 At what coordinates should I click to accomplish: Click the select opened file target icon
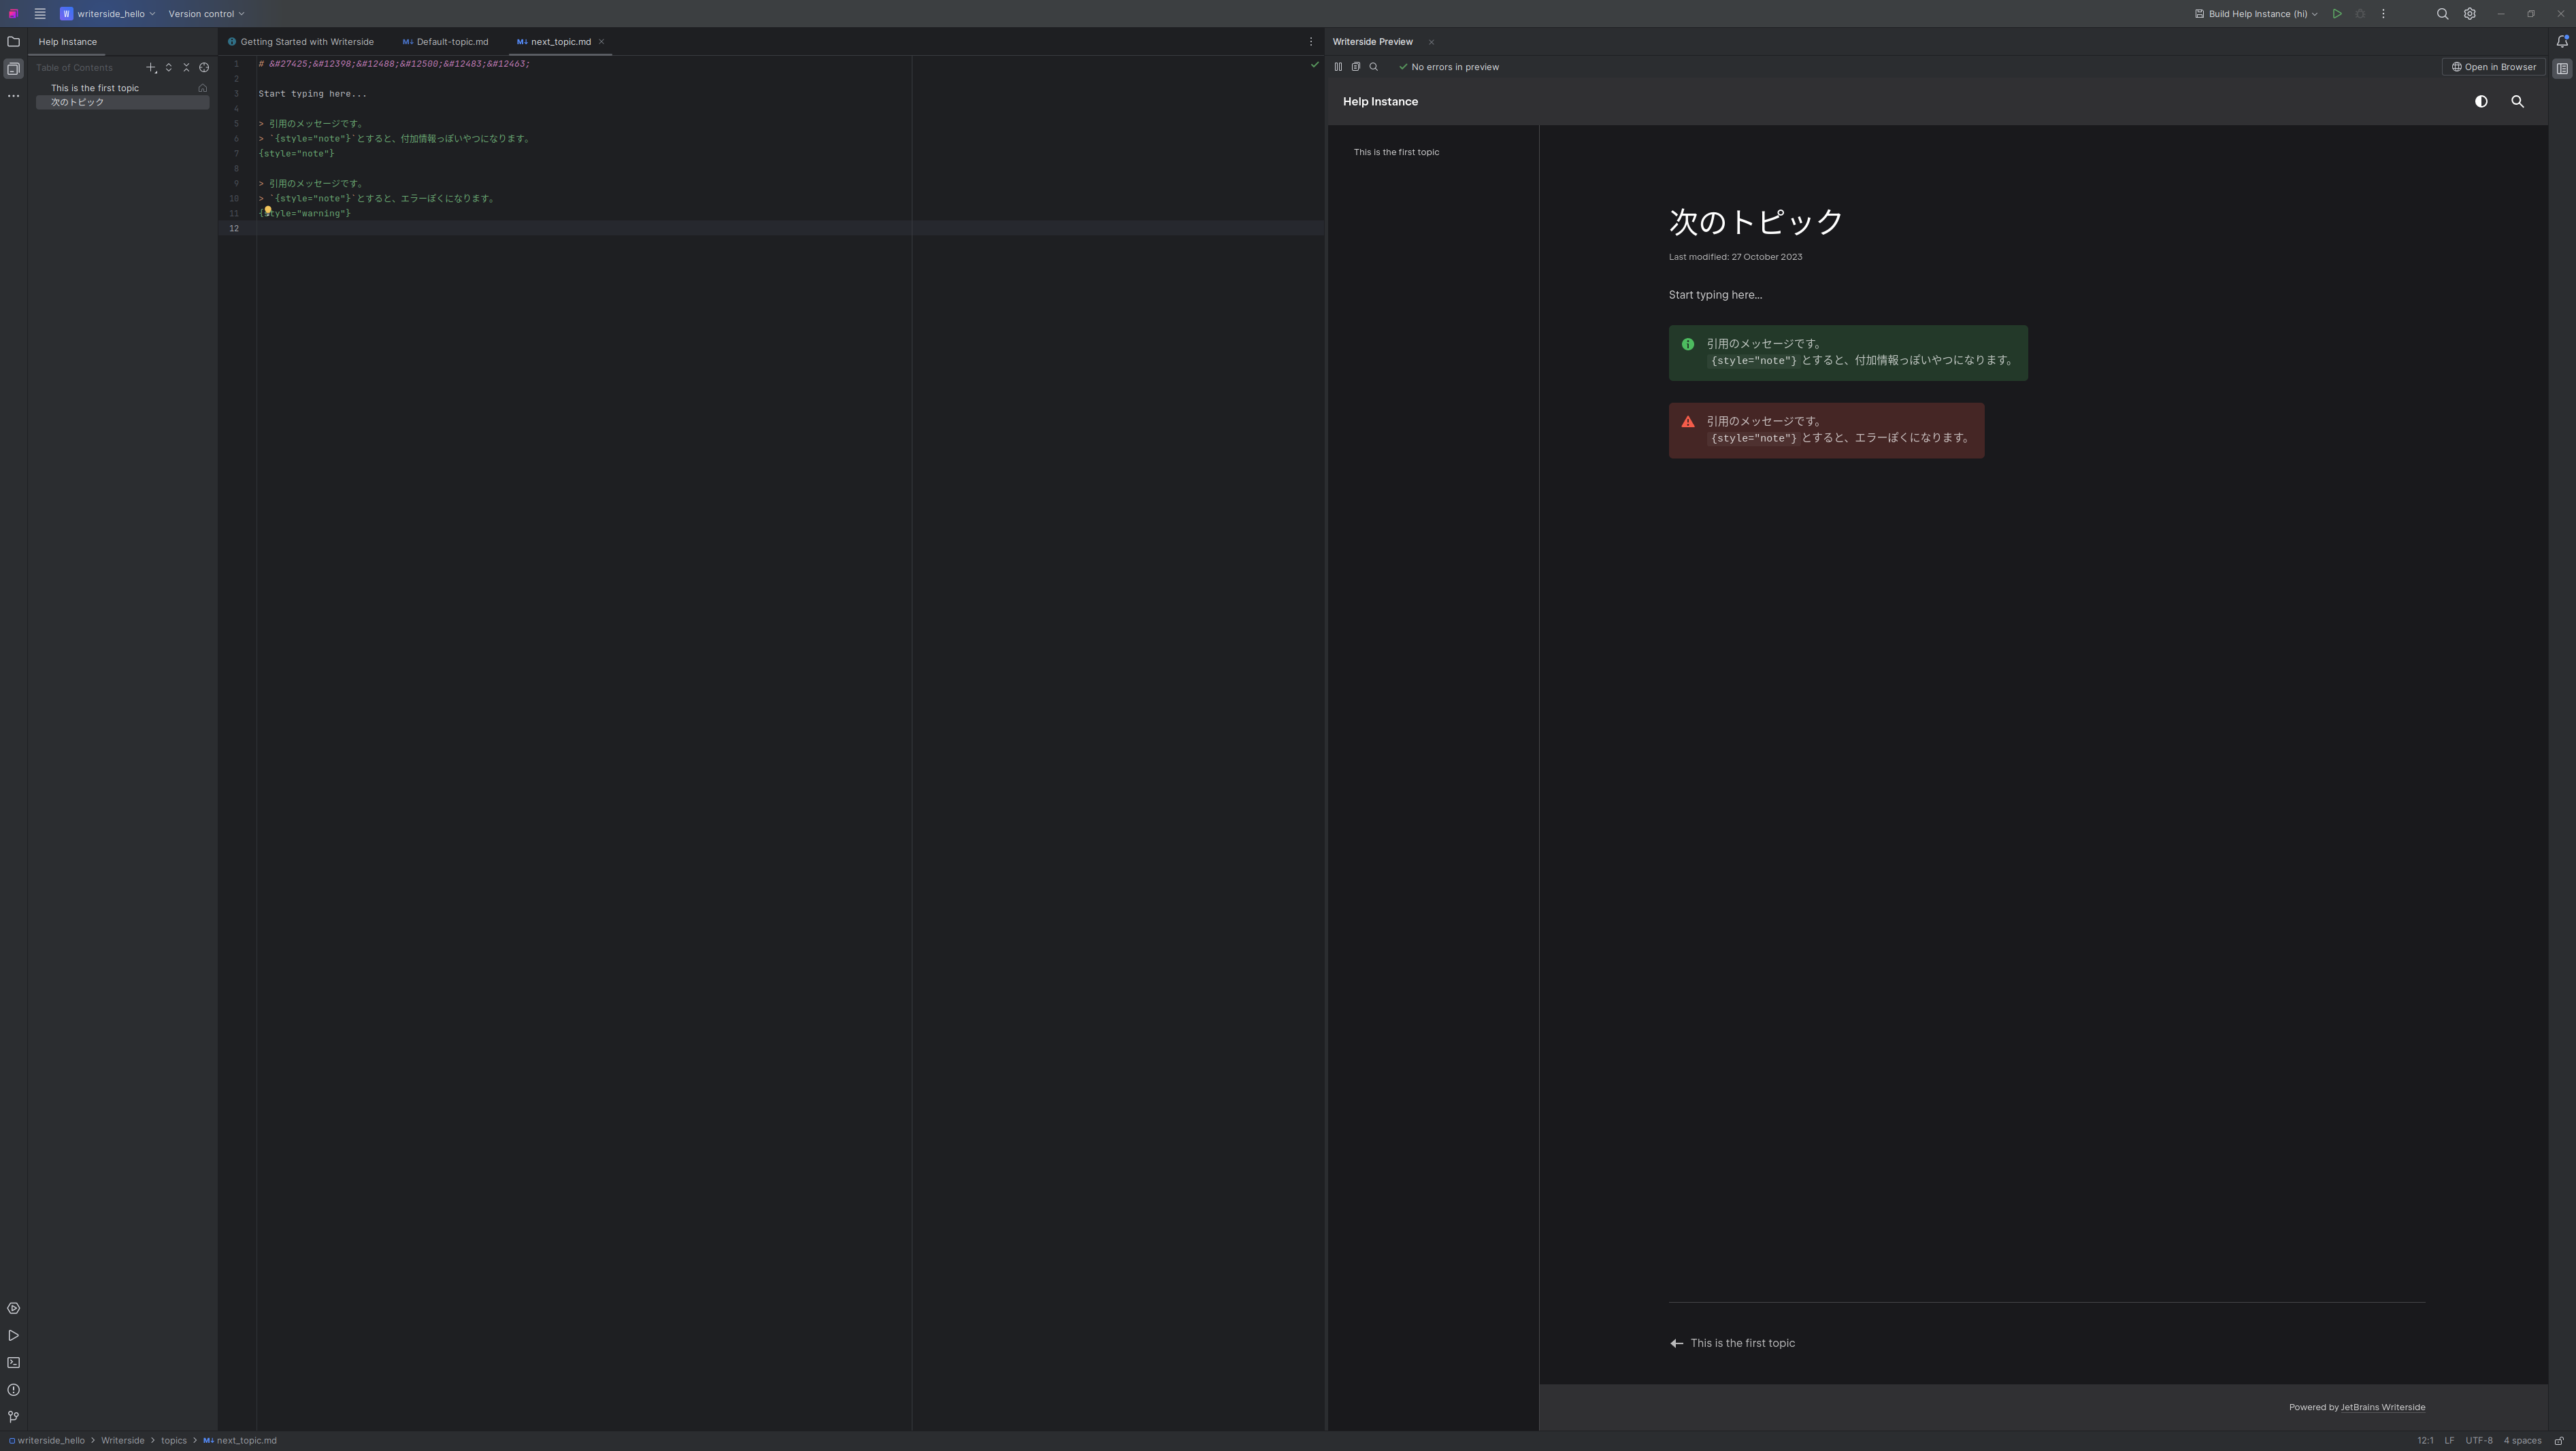pos(204,68)
